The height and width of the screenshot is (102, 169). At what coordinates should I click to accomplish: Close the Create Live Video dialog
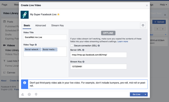pyautogui.click(x=147, y=5)
